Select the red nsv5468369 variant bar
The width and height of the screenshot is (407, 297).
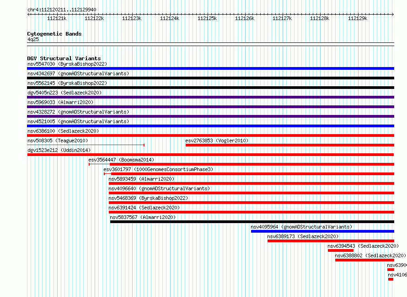click(252, 203)
